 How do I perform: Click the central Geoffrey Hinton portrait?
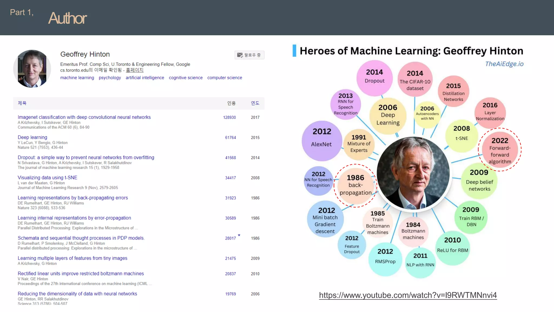click(x=413, y=173)
